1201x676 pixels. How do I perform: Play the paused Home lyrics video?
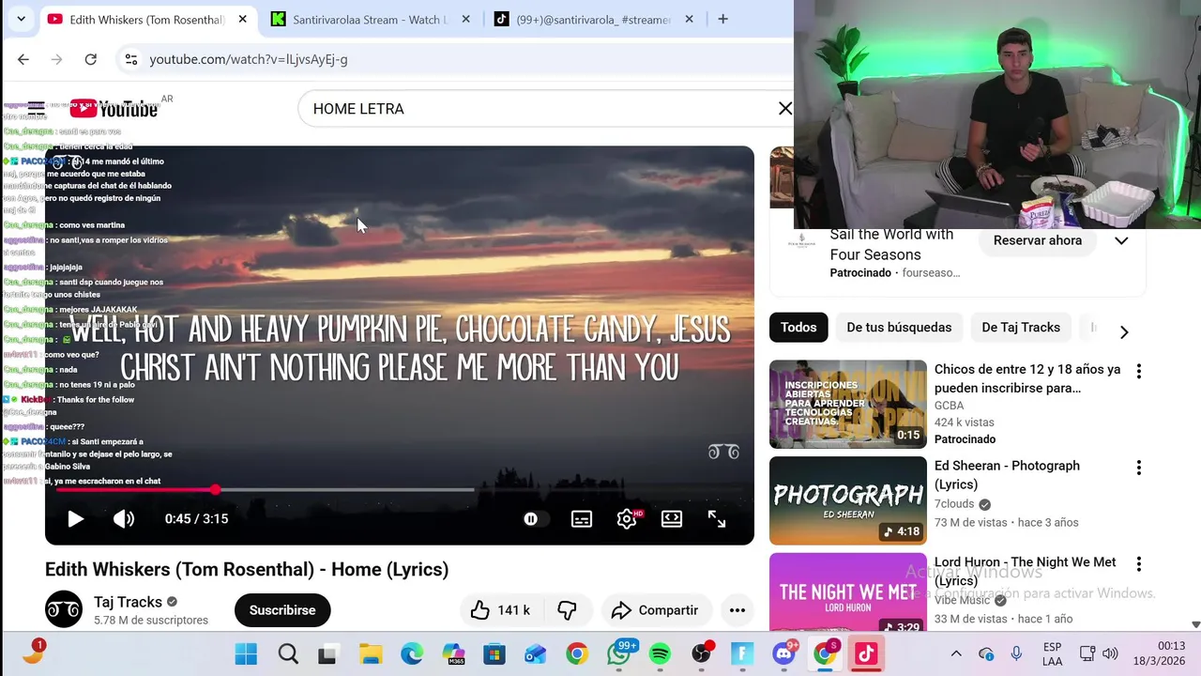point(75,518)
